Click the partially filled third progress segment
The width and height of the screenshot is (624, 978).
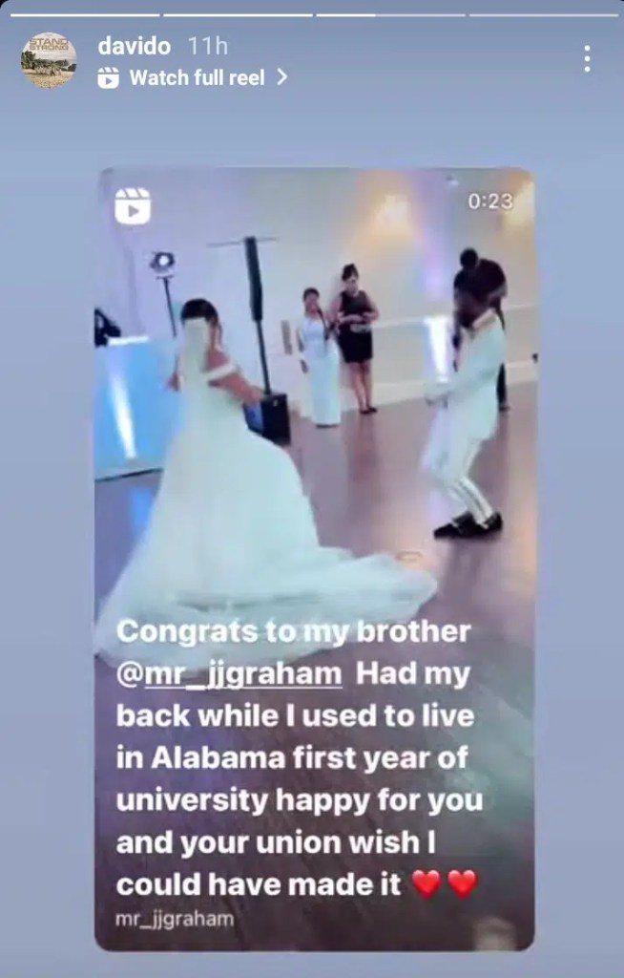point(390,14)
